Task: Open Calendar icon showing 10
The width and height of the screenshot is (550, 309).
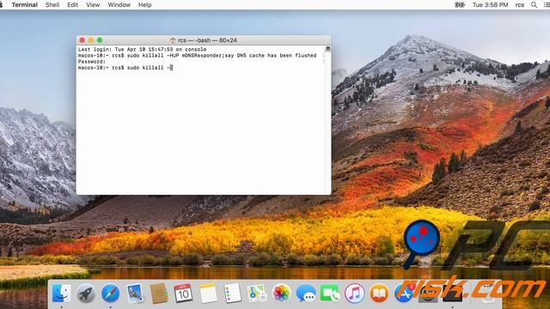Action: [x=183, y=294]
